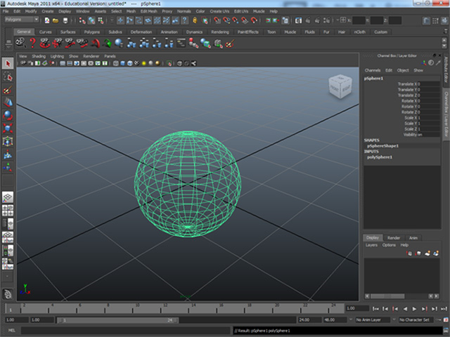The height and width of the screenshot is (337, 450).
Task: Click the ViewCube in viewport
Action: [340, 86]
